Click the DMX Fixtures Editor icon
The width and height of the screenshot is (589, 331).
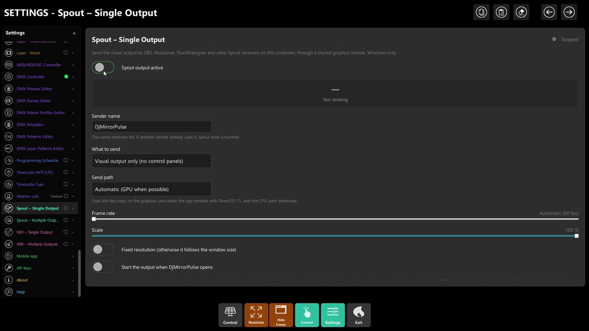click(x=8, y=89)
